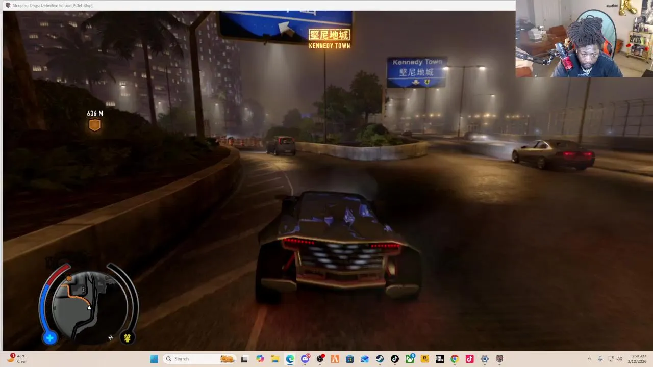The image size is (653, 367).
Task: Switch to Steam on taskbar
Action: [380, 359]
